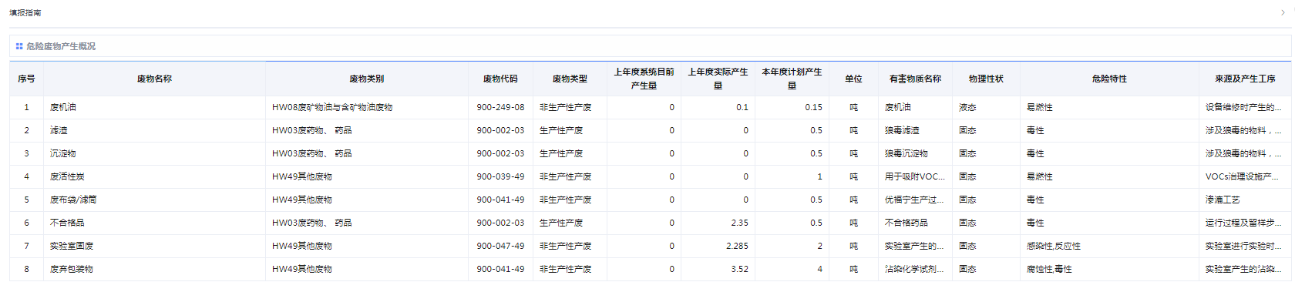
Task: Click 非生产性产废 in the 实验室固废 row
Action: [x=566, y=246]
